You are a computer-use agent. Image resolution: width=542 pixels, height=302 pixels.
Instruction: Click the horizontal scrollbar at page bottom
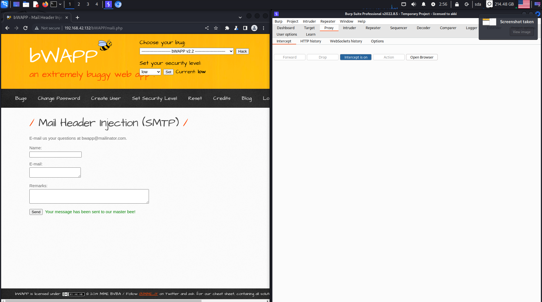point(103,301)
